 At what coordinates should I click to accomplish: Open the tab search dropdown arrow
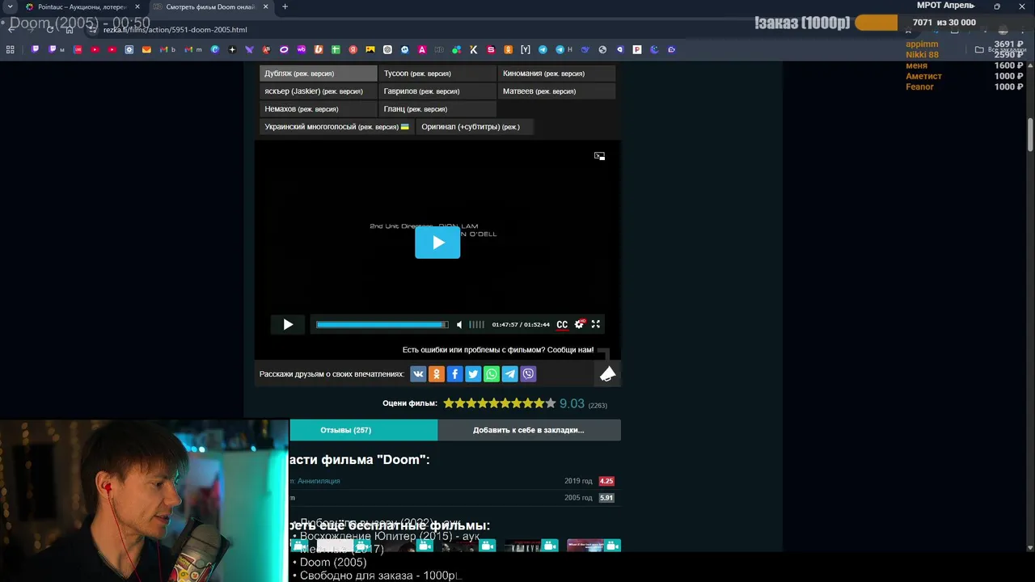tap(10, 6)
